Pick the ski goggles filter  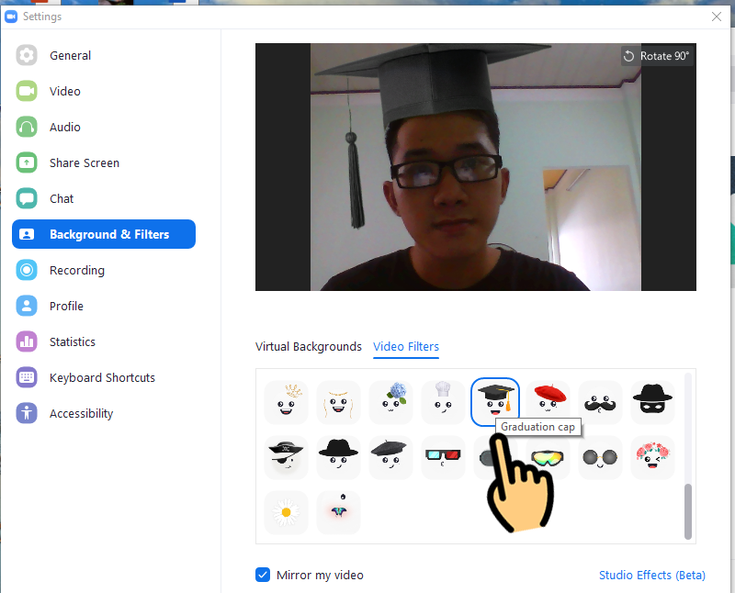coord(548,456)
